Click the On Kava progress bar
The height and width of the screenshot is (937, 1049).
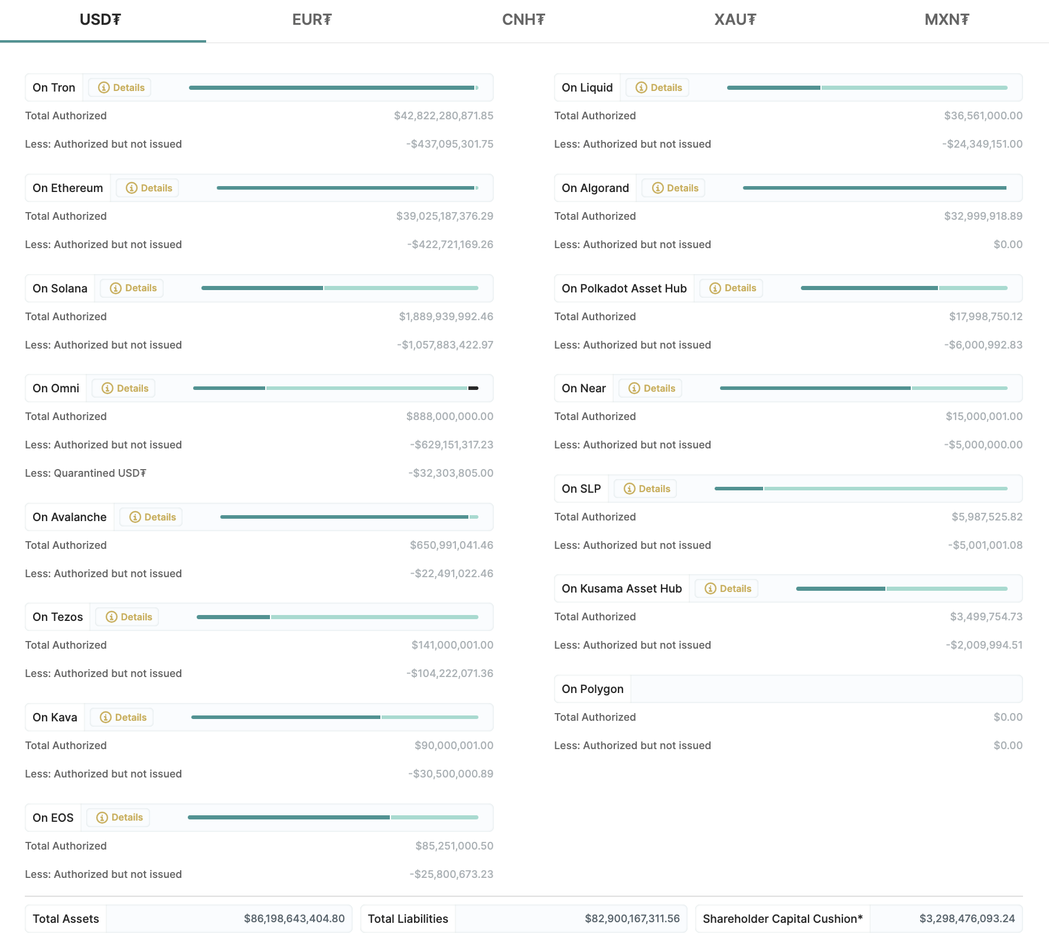click(335, 717)
